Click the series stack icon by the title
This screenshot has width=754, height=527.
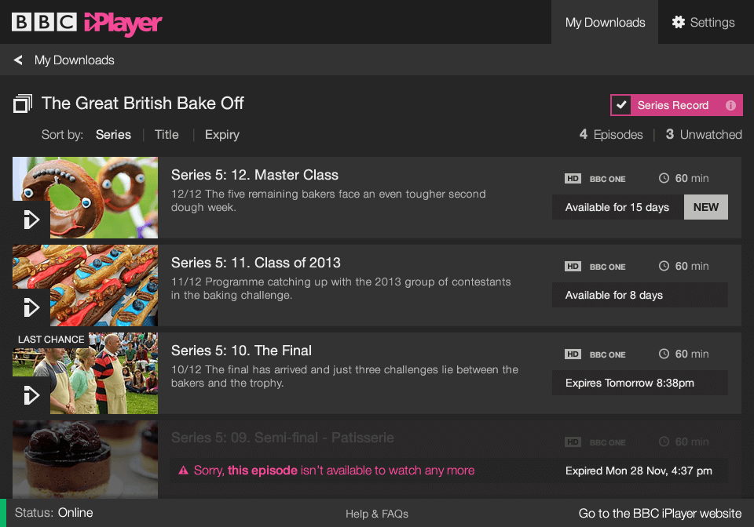(23, 104)
